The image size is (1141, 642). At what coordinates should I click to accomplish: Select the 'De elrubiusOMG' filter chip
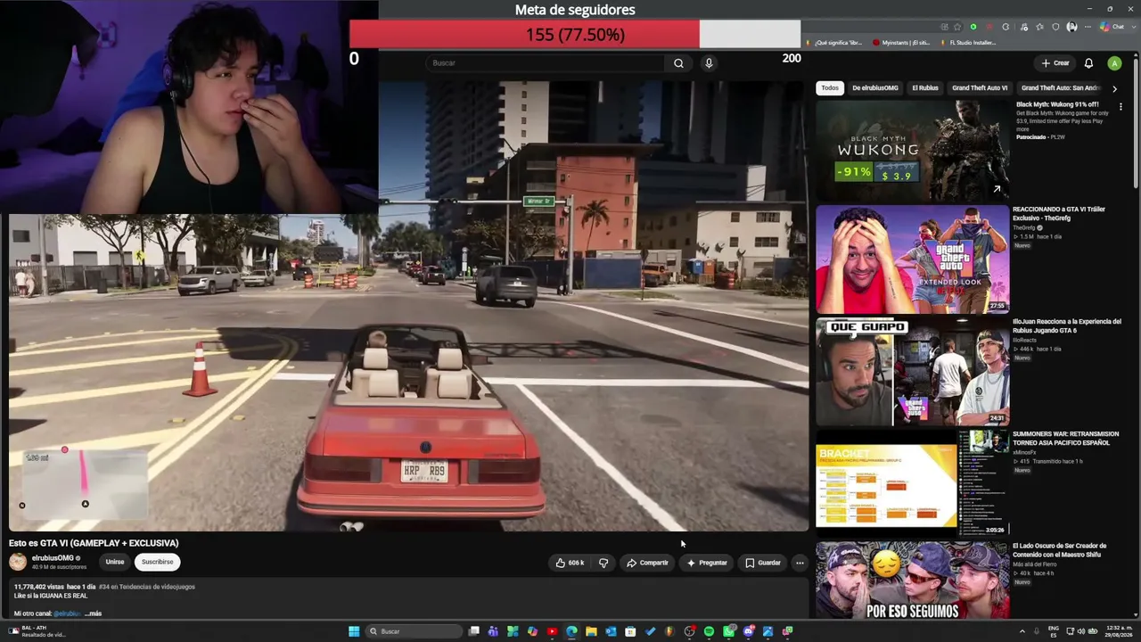(875, 88)
